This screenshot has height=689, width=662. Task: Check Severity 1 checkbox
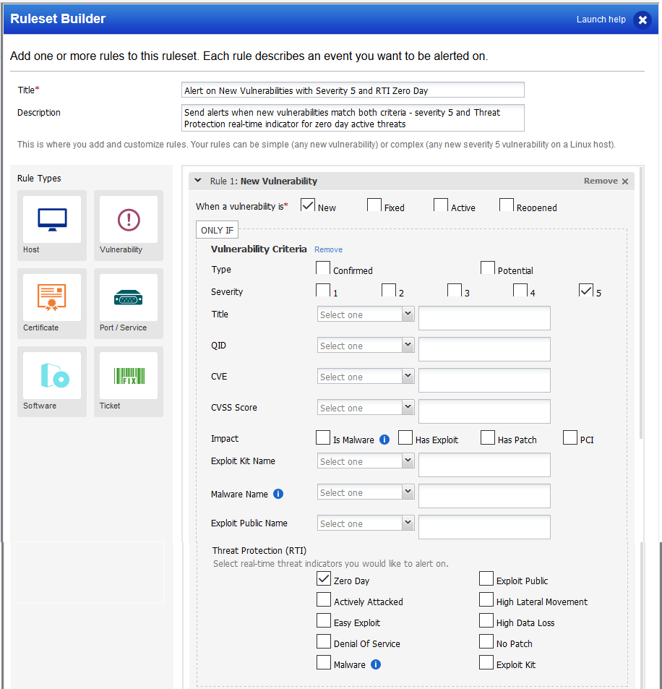[x=323, y=290]
